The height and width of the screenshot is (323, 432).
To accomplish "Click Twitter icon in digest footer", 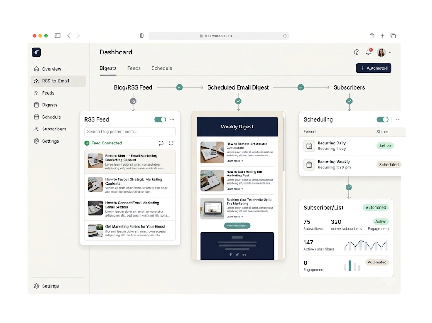I will (237, 255).
